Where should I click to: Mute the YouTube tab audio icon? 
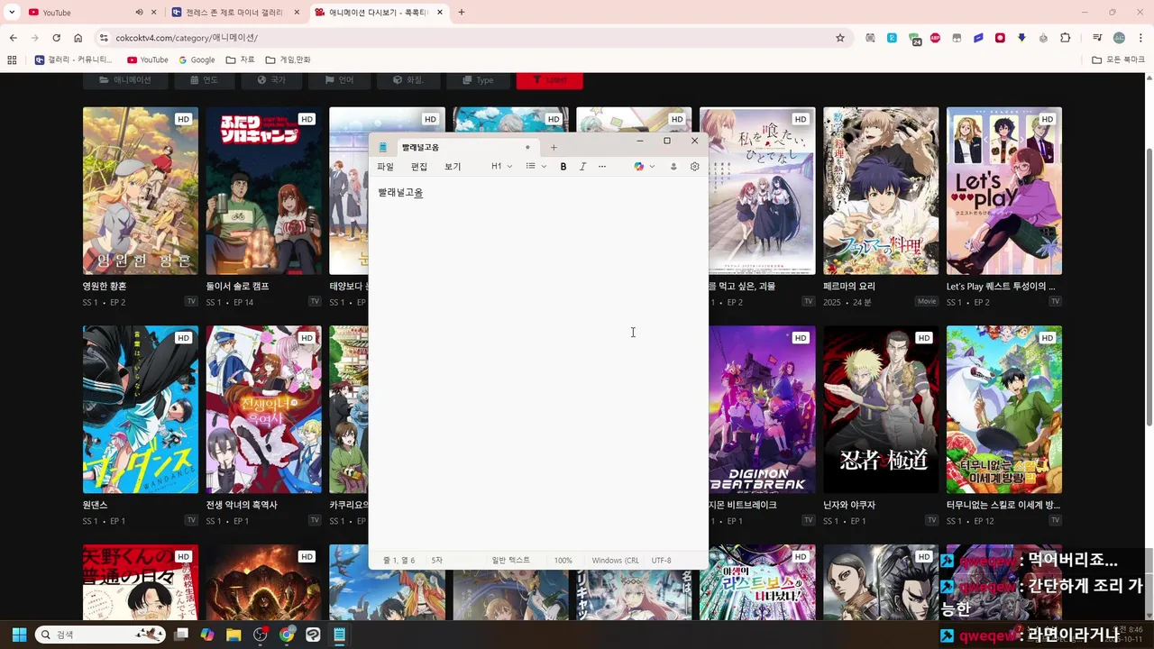click(139, 13)
